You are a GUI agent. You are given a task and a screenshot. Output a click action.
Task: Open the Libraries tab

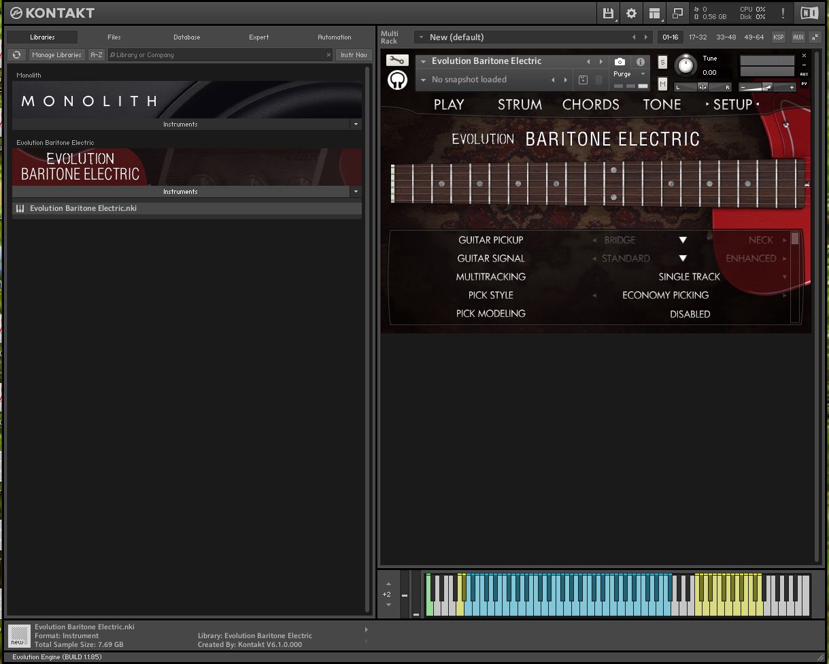42,37
